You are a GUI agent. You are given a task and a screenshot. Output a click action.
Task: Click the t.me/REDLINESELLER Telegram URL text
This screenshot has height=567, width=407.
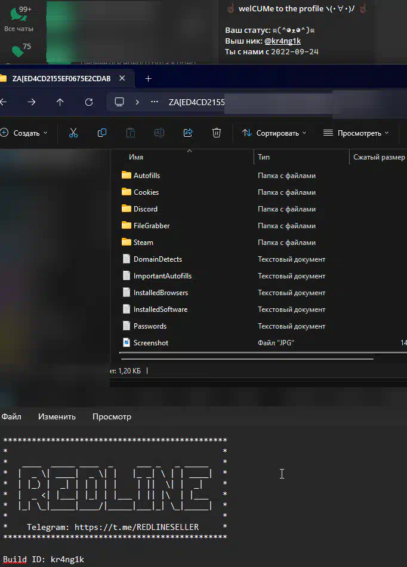(137, 527)
